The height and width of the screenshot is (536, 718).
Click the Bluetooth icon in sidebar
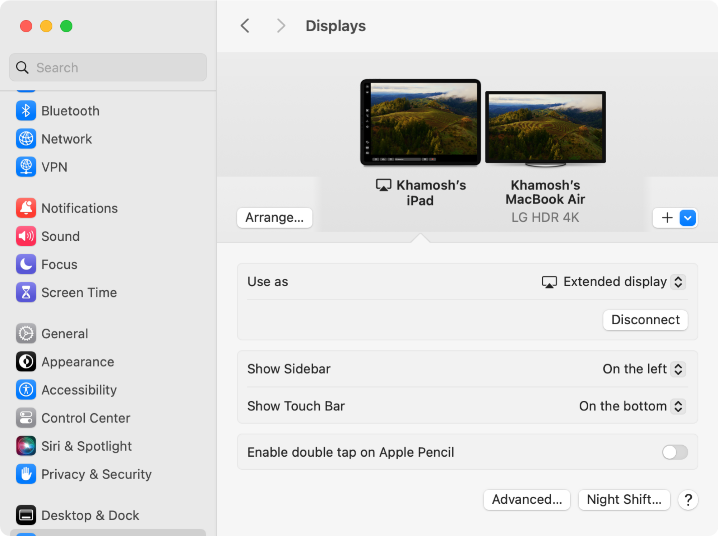(x=26, y=111)
